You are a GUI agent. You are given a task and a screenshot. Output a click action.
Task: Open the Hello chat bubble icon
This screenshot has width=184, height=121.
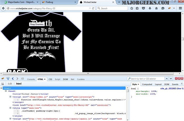(163, 8)
